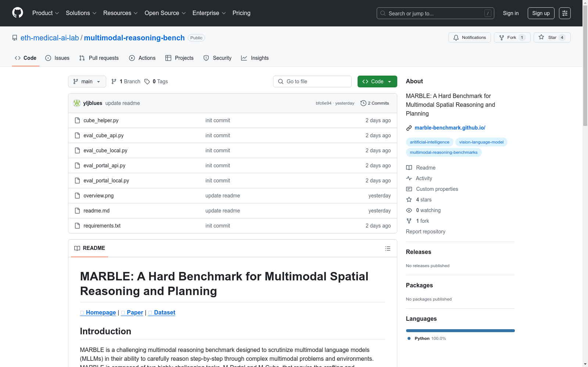Star this repository

pyautogui.click(x=552, y=37)
